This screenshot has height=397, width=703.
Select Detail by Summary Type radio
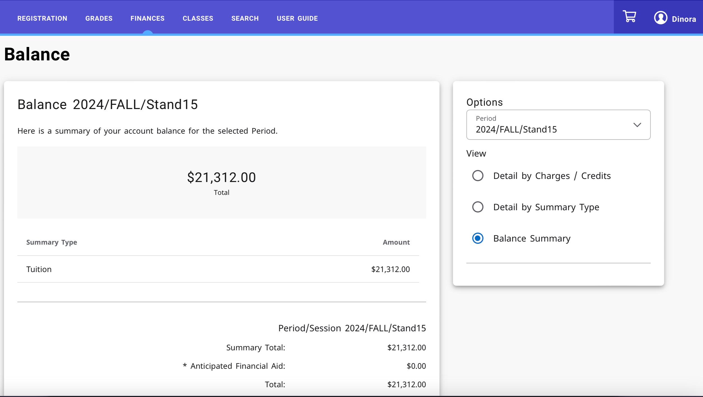(x=478, y=207)
